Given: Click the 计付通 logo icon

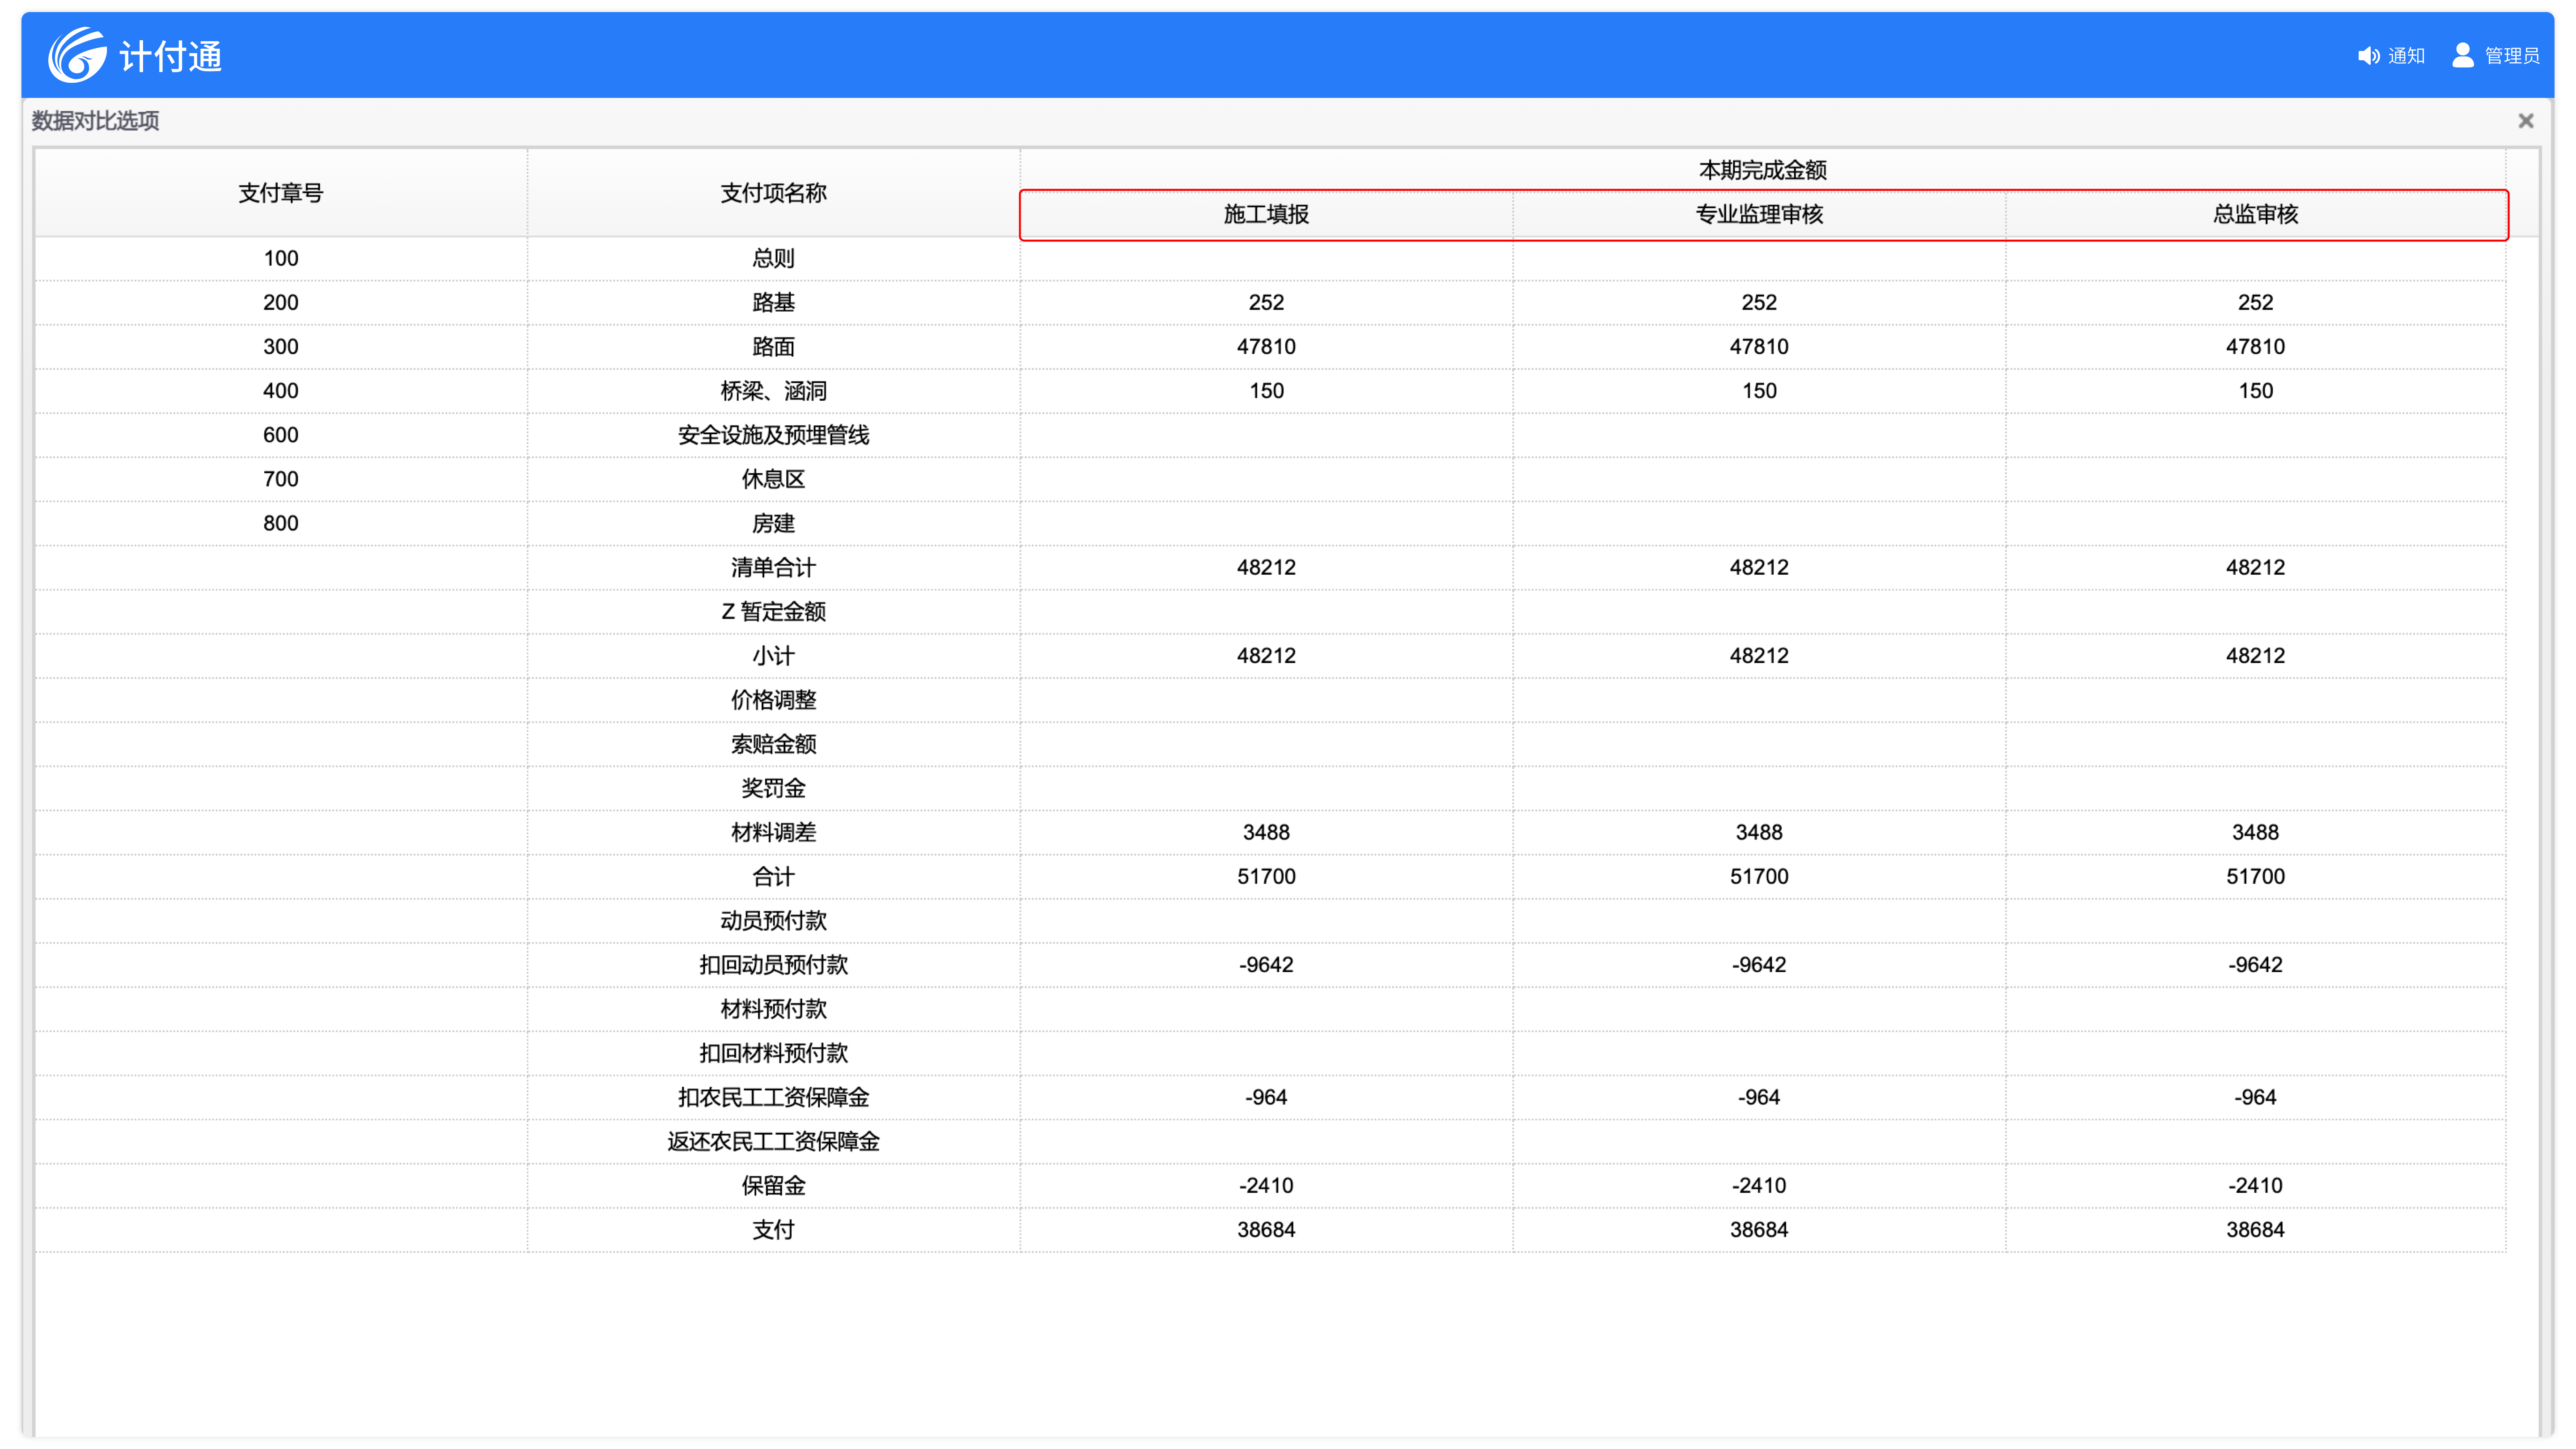Looking at the screenshot, I should tap(77, 55).
